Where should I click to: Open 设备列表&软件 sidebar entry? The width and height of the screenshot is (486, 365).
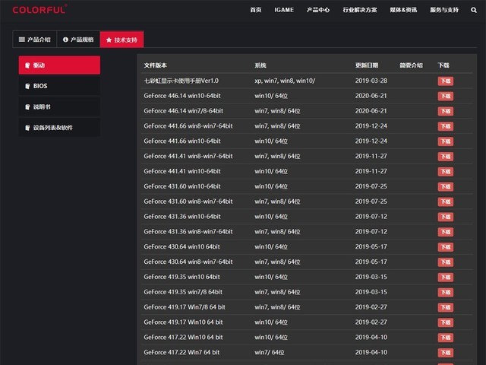pyautogui.click(x=59, y=128)
